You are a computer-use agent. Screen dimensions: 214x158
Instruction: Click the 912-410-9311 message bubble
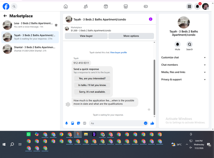tap(81, 63)
